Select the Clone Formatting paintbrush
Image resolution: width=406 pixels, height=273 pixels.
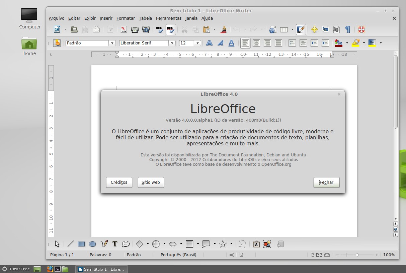224,29
